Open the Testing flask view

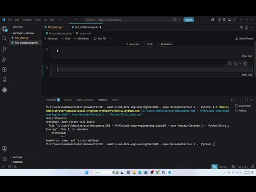[4, 80]
